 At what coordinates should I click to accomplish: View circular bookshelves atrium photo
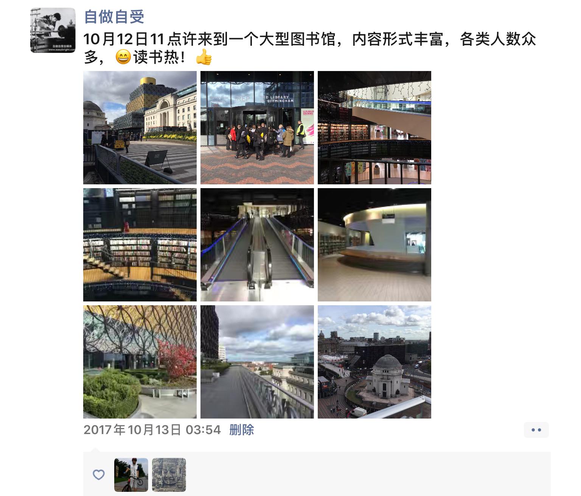(140, 245)
